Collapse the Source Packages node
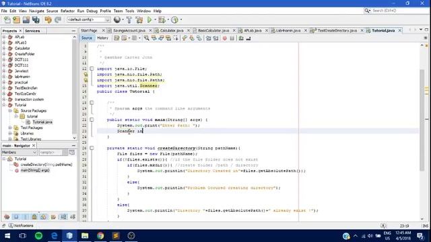The image size is (431, 242). coord(10,111)
